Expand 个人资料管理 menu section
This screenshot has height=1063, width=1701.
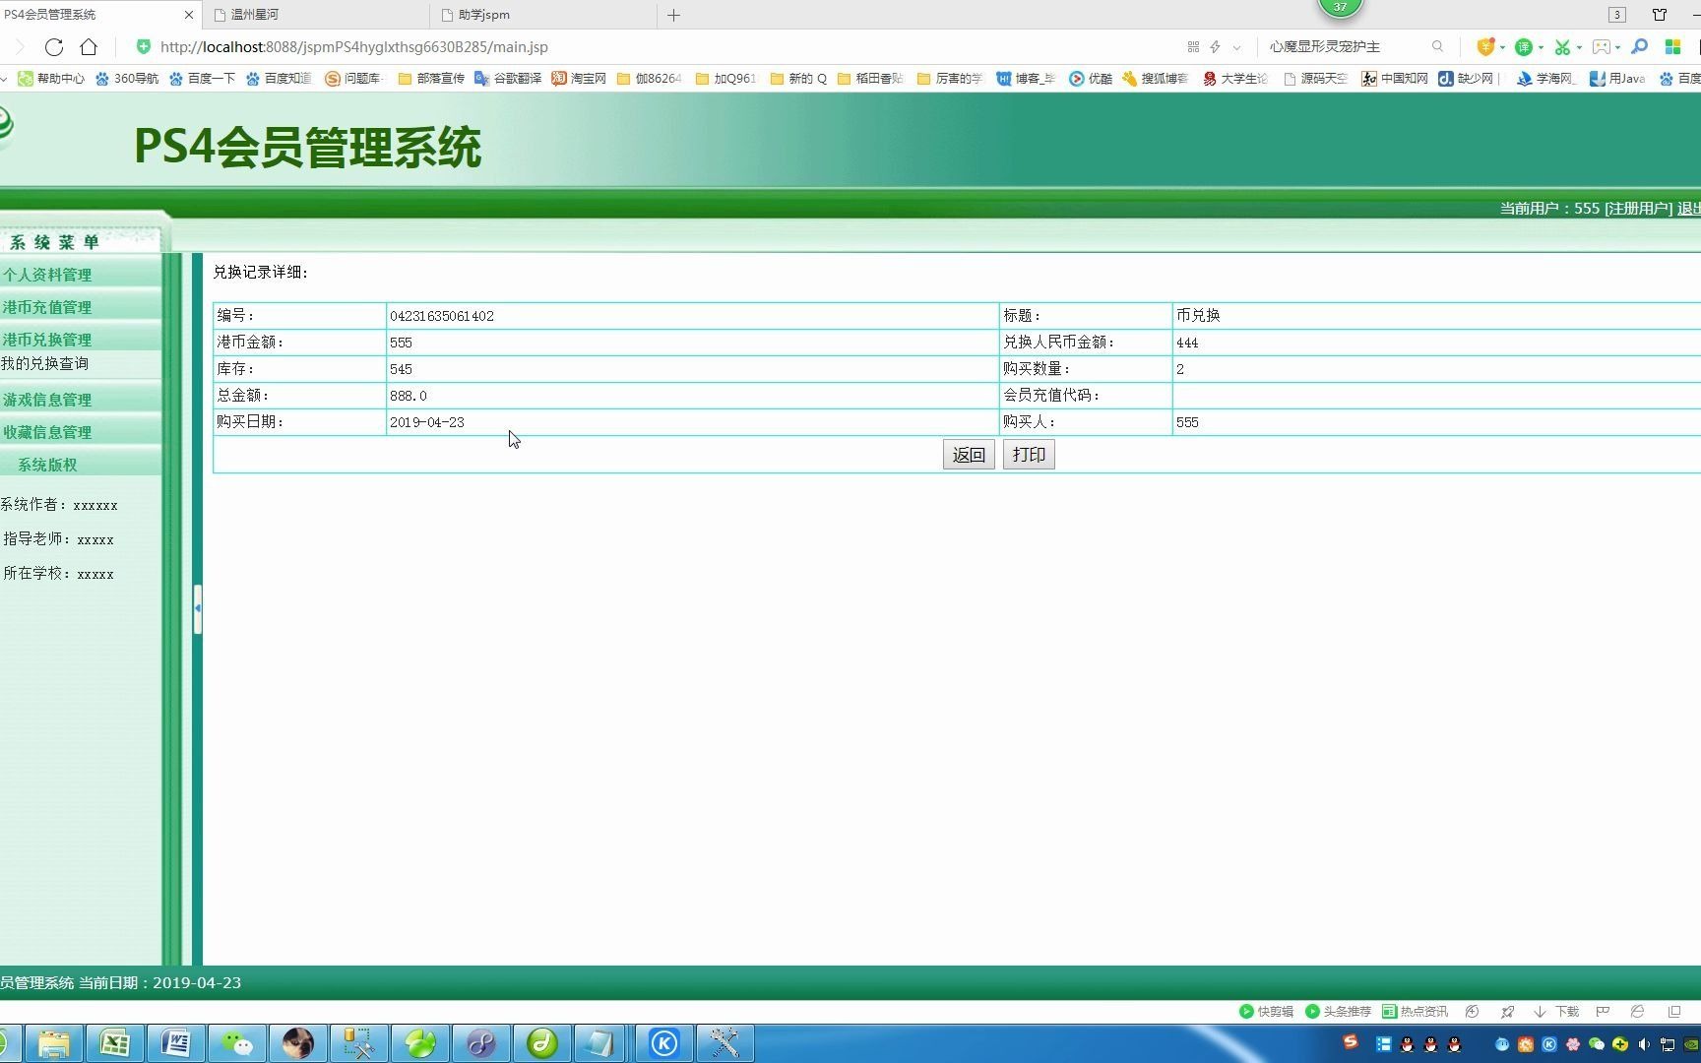click(x=80, y=275)
